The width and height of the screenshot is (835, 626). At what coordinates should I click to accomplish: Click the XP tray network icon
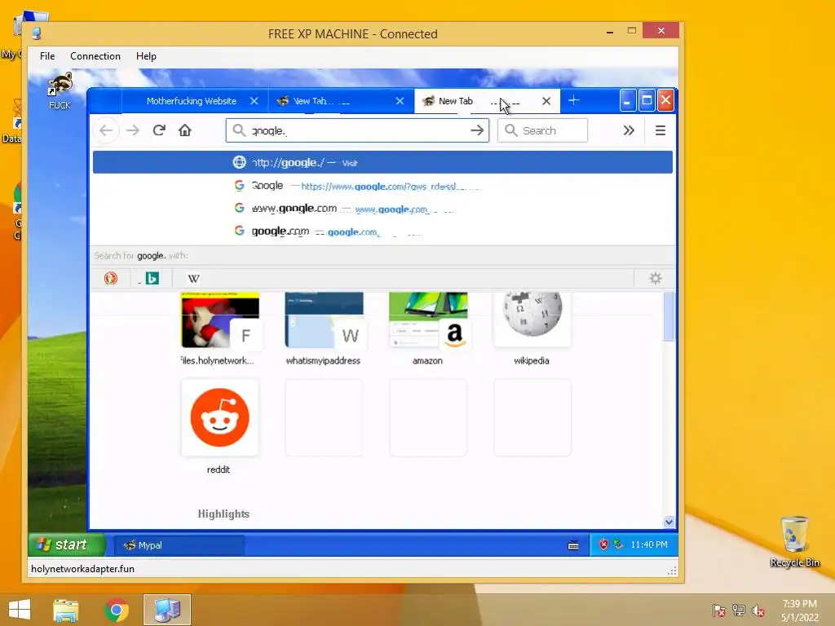coord(618,544)
